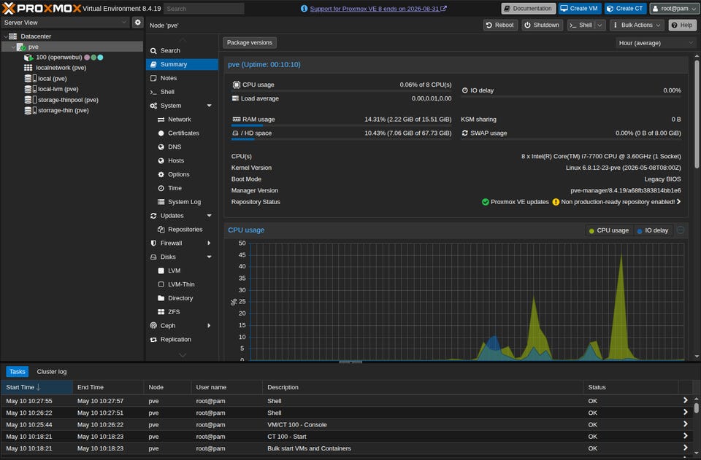Open LVM disks page
The width and height of the screenshot is (701, 460).
point(182,271)
